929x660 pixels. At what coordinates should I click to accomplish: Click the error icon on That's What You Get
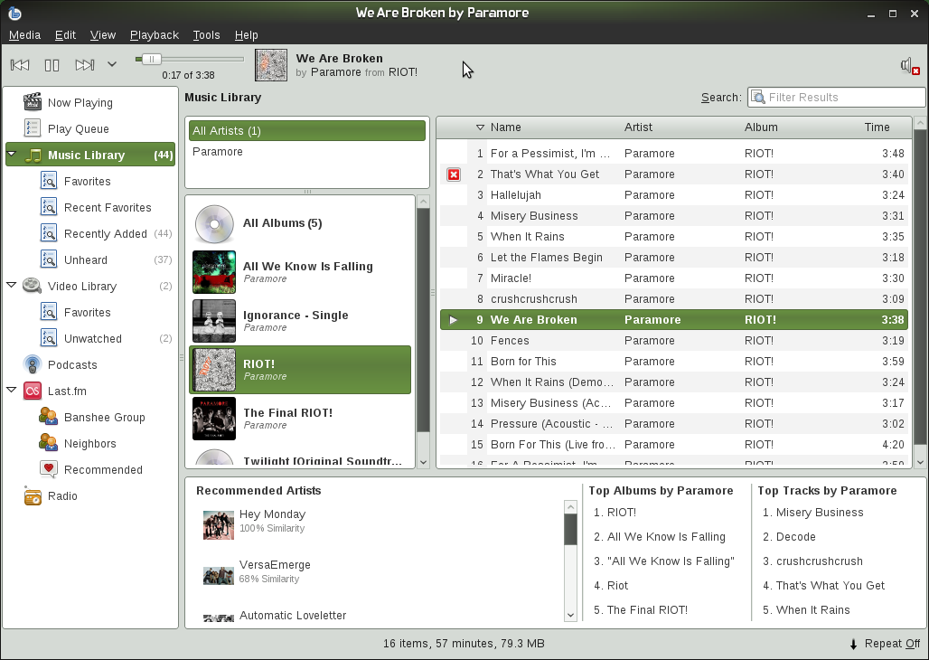454,174
